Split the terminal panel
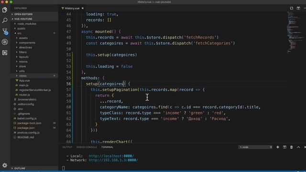Screen dimensions: 306x172 pos(284,147)
